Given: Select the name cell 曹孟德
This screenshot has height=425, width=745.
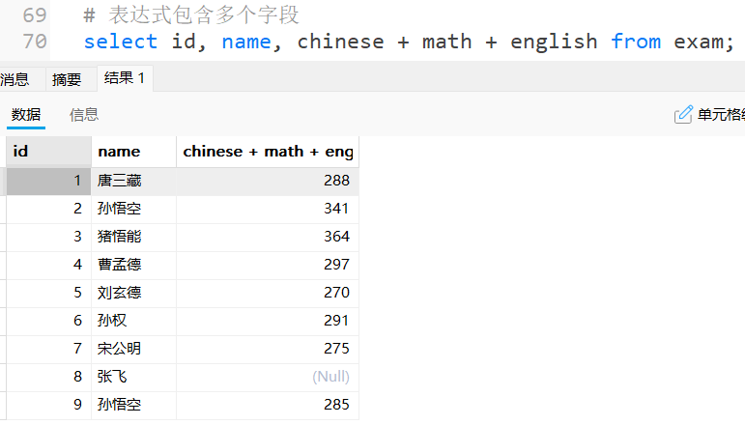Looking at the screenshot, I should (x=133, y=265).
